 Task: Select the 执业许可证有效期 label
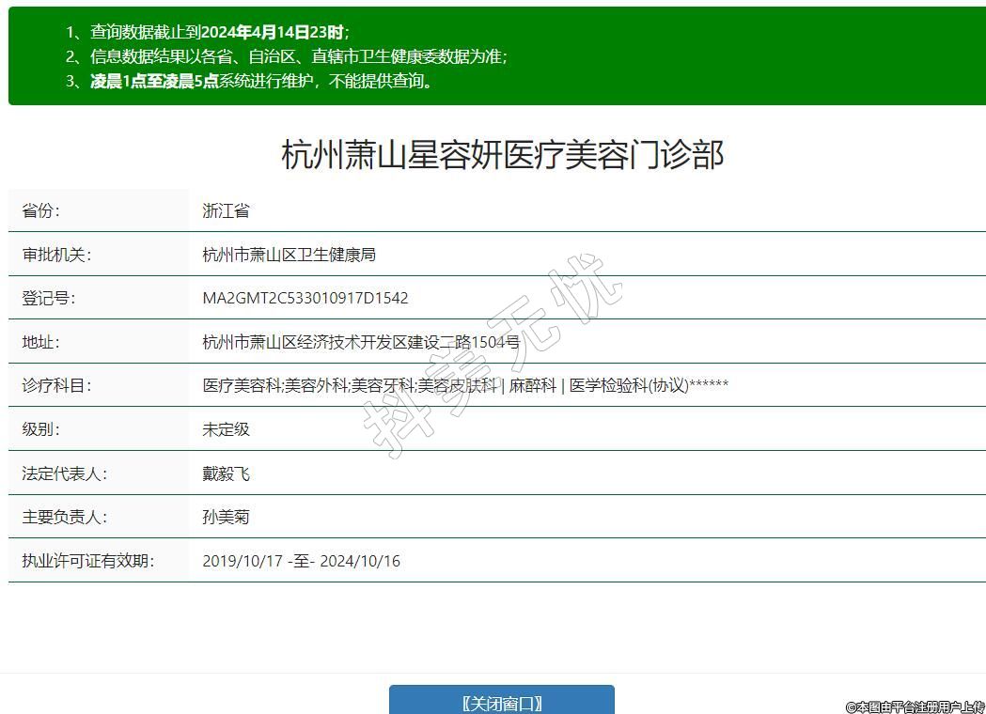pos(87,561)
